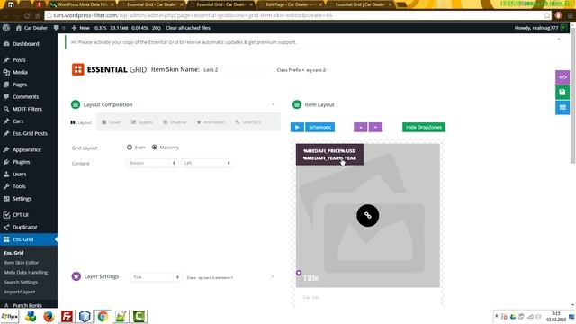
Task: Open Camtasia green C icon in taskbar
Action: click(139, 316)
